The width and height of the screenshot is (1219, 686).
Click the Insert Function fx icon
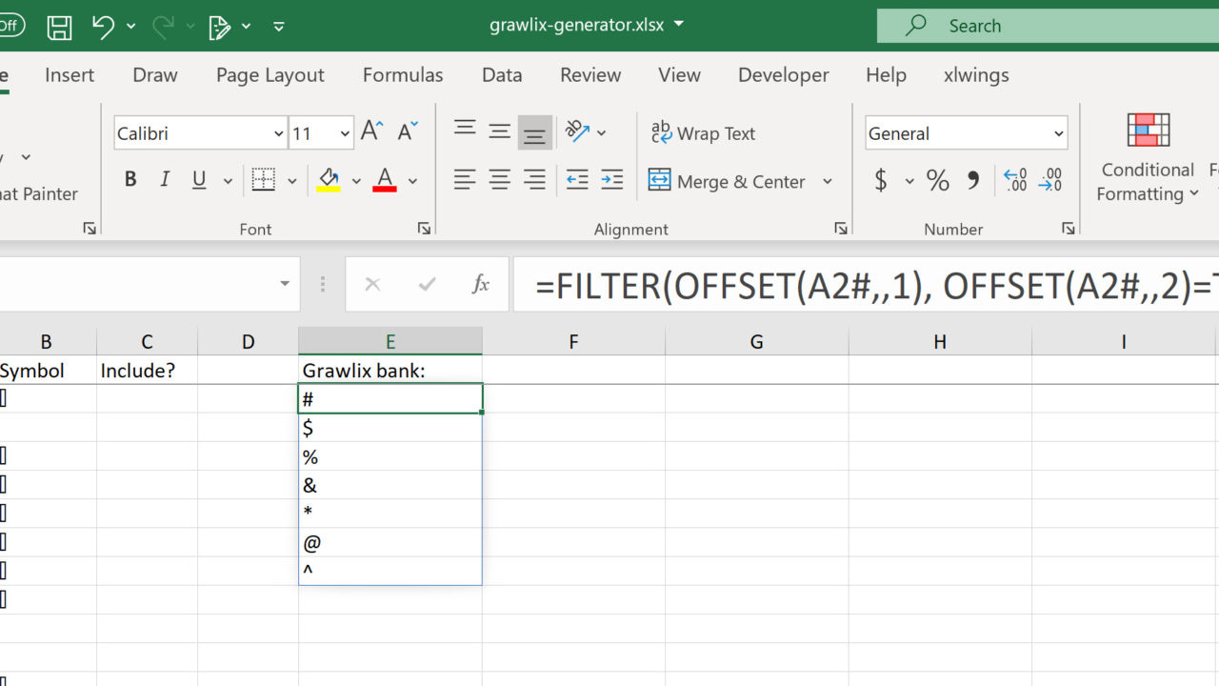click(x=481, y=284)
